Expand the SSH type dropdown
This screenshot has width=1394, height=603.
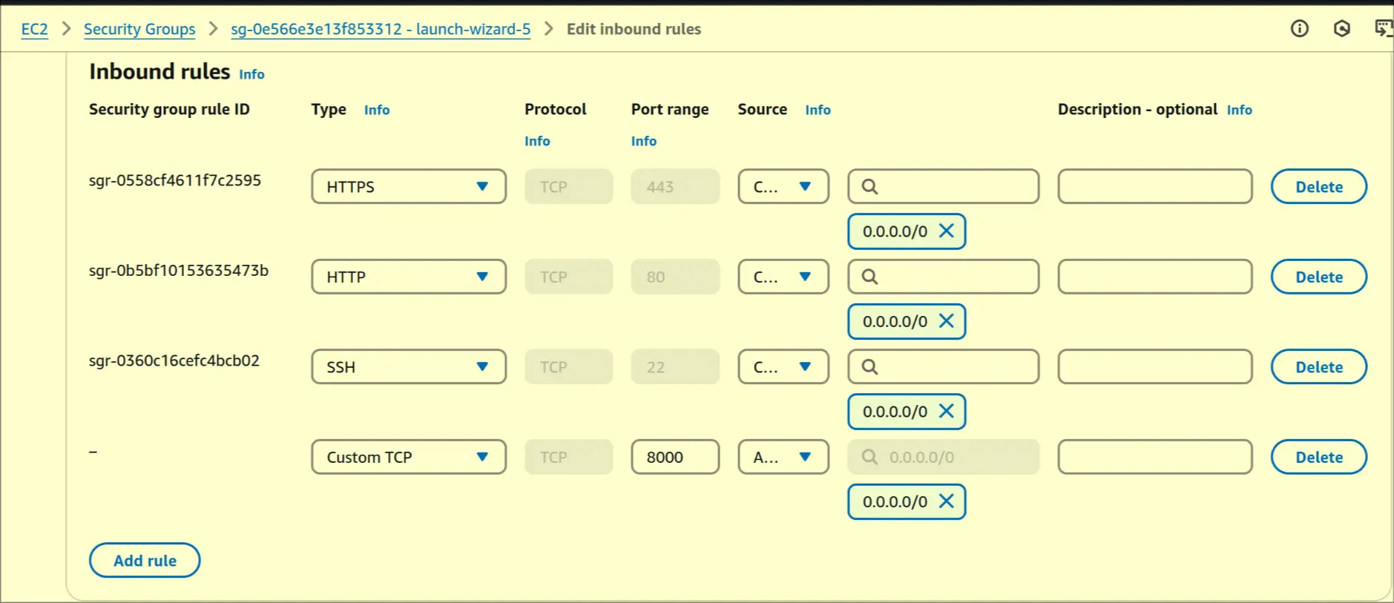(x=408, y=367)
